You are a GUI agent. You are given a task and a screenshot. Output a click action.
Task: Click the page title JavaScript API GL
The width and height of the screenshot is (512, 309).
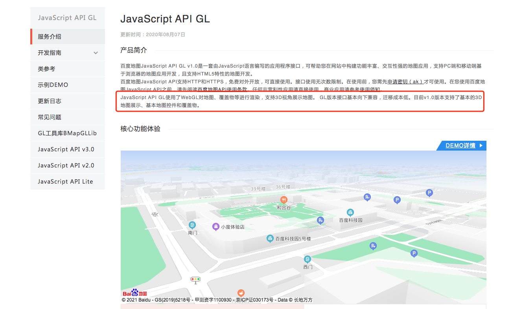point(165,19)
